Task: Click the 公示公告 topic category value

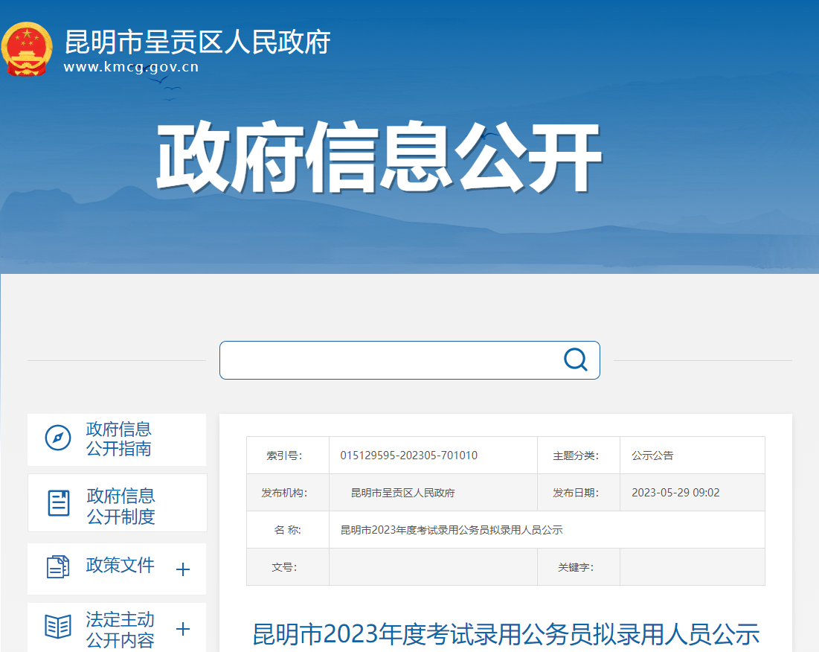Action: coord(652,456)
